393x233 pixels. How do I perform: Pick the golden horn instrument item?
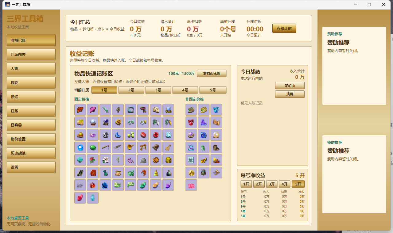[x=130, y=147]
